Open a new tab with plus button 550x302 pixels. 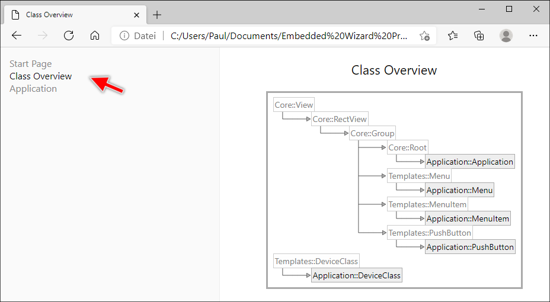pyautogui.click(x=157, y=15)
